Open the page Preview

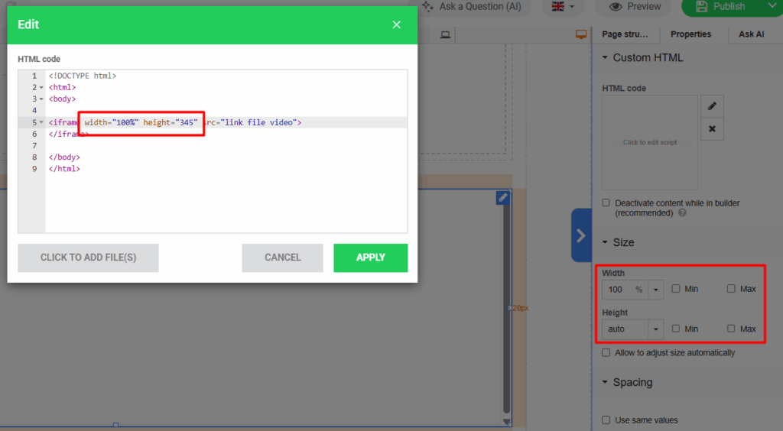pos(635,6)
